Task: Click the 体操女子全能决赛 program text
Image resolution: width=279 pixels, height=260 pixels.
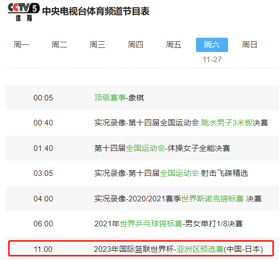Action: (199, 148)
